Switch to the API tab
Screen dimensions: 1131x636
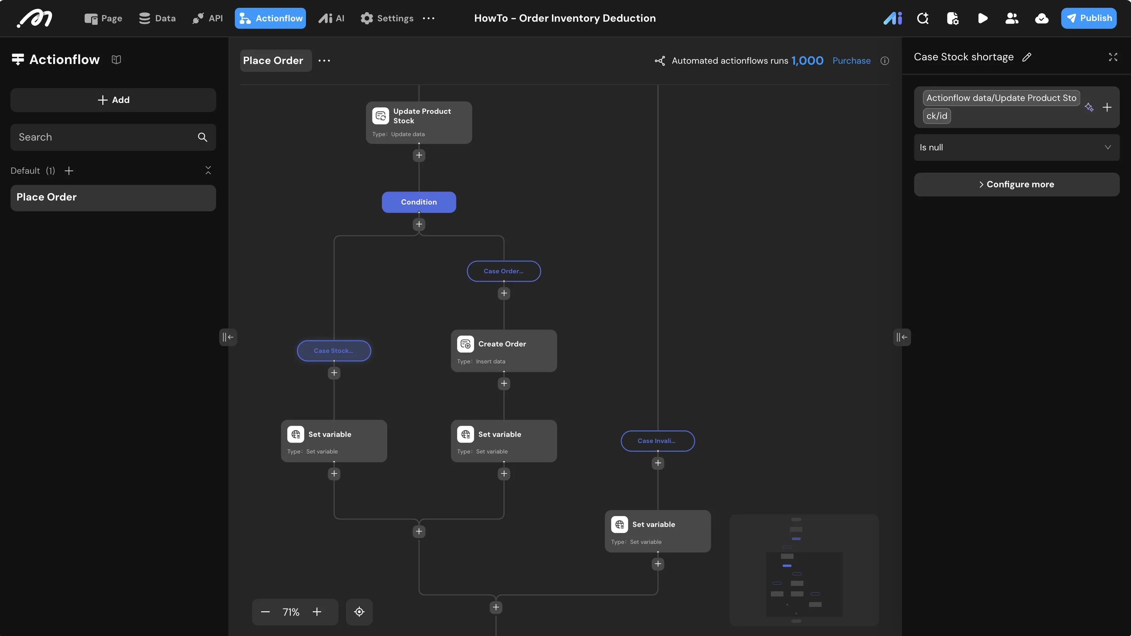208,18
